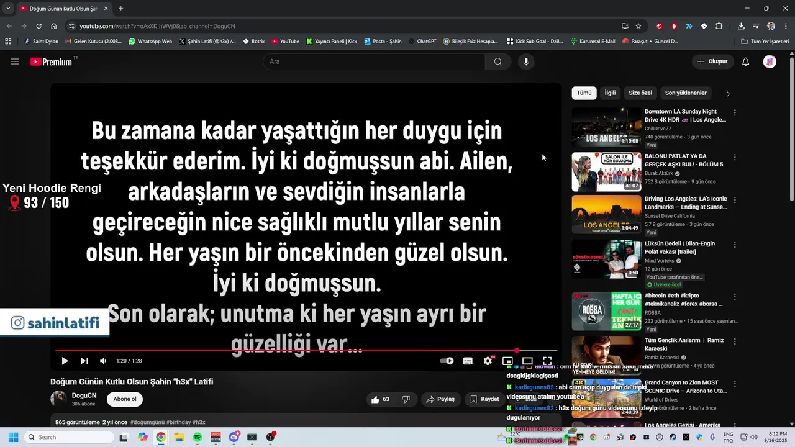Open the Tüm Yer İşaretleri folder
The image size is (795, 447).
point(765,42)
